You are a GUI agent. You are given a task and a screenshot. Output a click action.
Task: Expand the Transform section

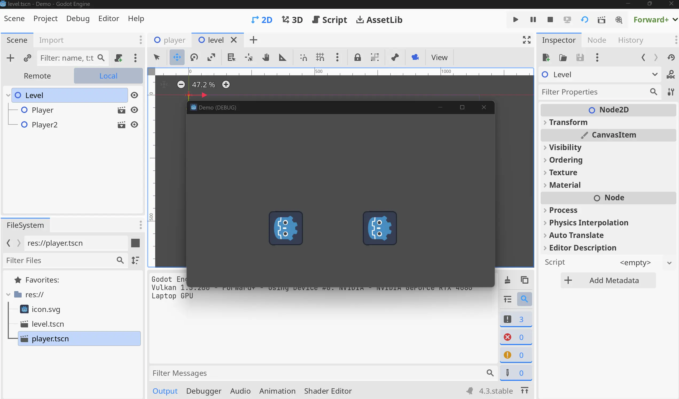pyautogui.click(x=608, y=123)
